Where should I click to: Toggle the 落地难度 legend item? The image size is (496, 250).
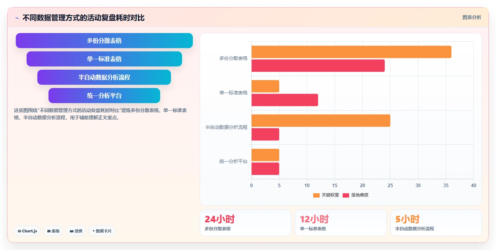(x=356, y=195)
